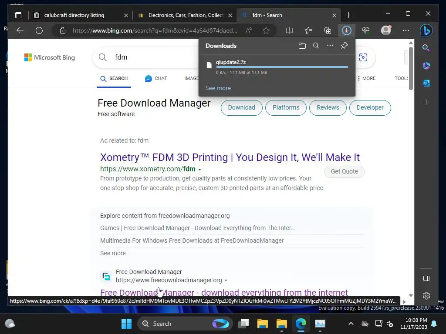The height and width of the screenshot is (334, 446).
Task: Open Bing Copilot sidebar button
Action: (426, 30)
